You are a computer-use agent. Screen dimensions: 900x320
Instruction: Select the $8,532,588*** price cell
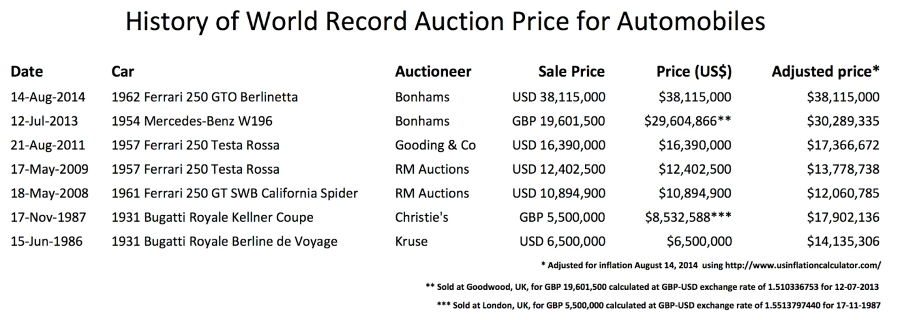click(x=688, y=217)
